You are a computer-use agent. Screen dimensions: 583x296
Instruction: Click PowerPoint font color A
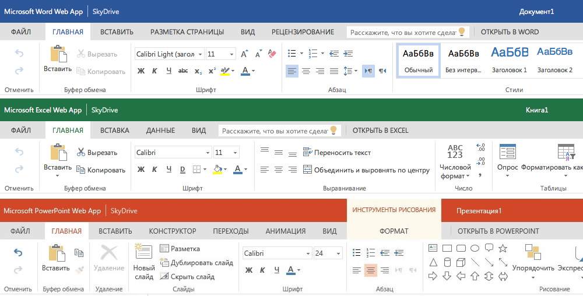point(291,270)
